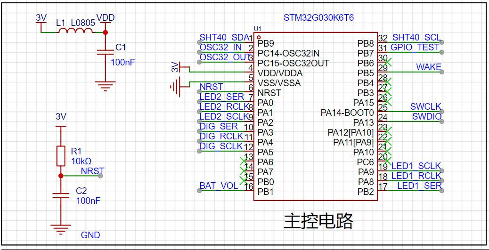This screenshot has height=250, width=489.
Task: Click the C2 capacitor symbol
Action: click(61, 195)
